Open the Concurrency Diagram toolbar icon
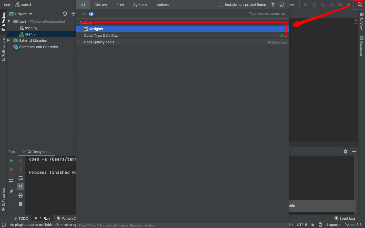The height and width of the screenshot is (228, 365). click(x=340, y=5)
